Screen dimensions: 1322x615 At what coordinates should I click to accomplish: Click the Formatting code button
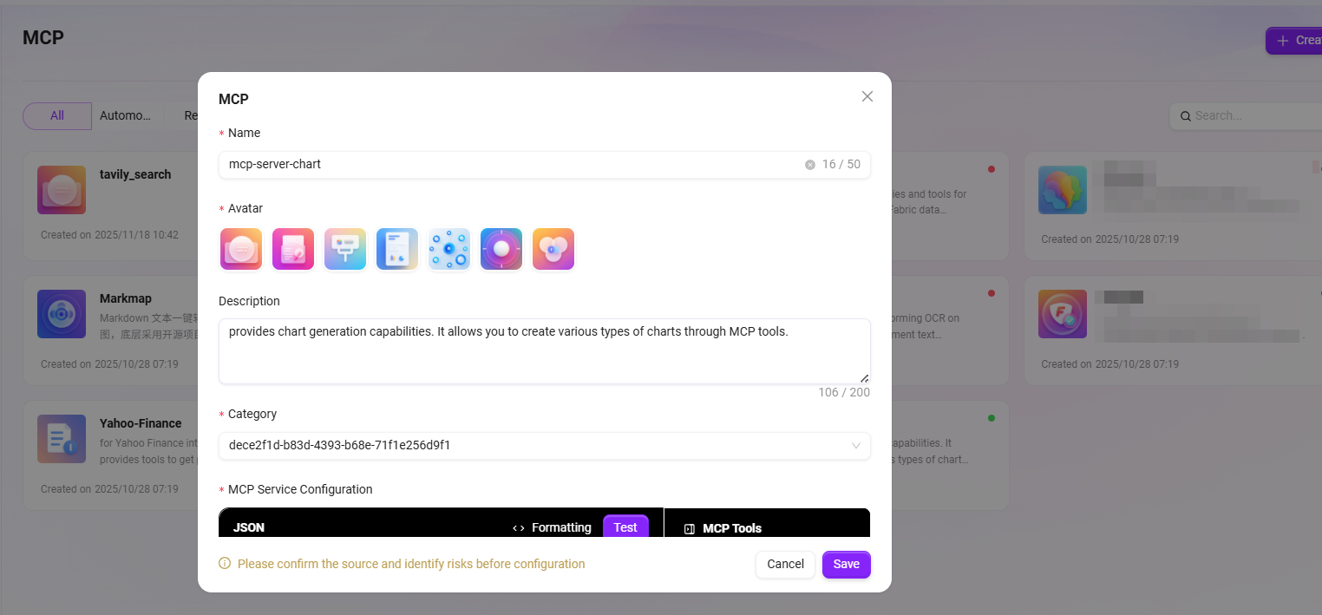552,527
